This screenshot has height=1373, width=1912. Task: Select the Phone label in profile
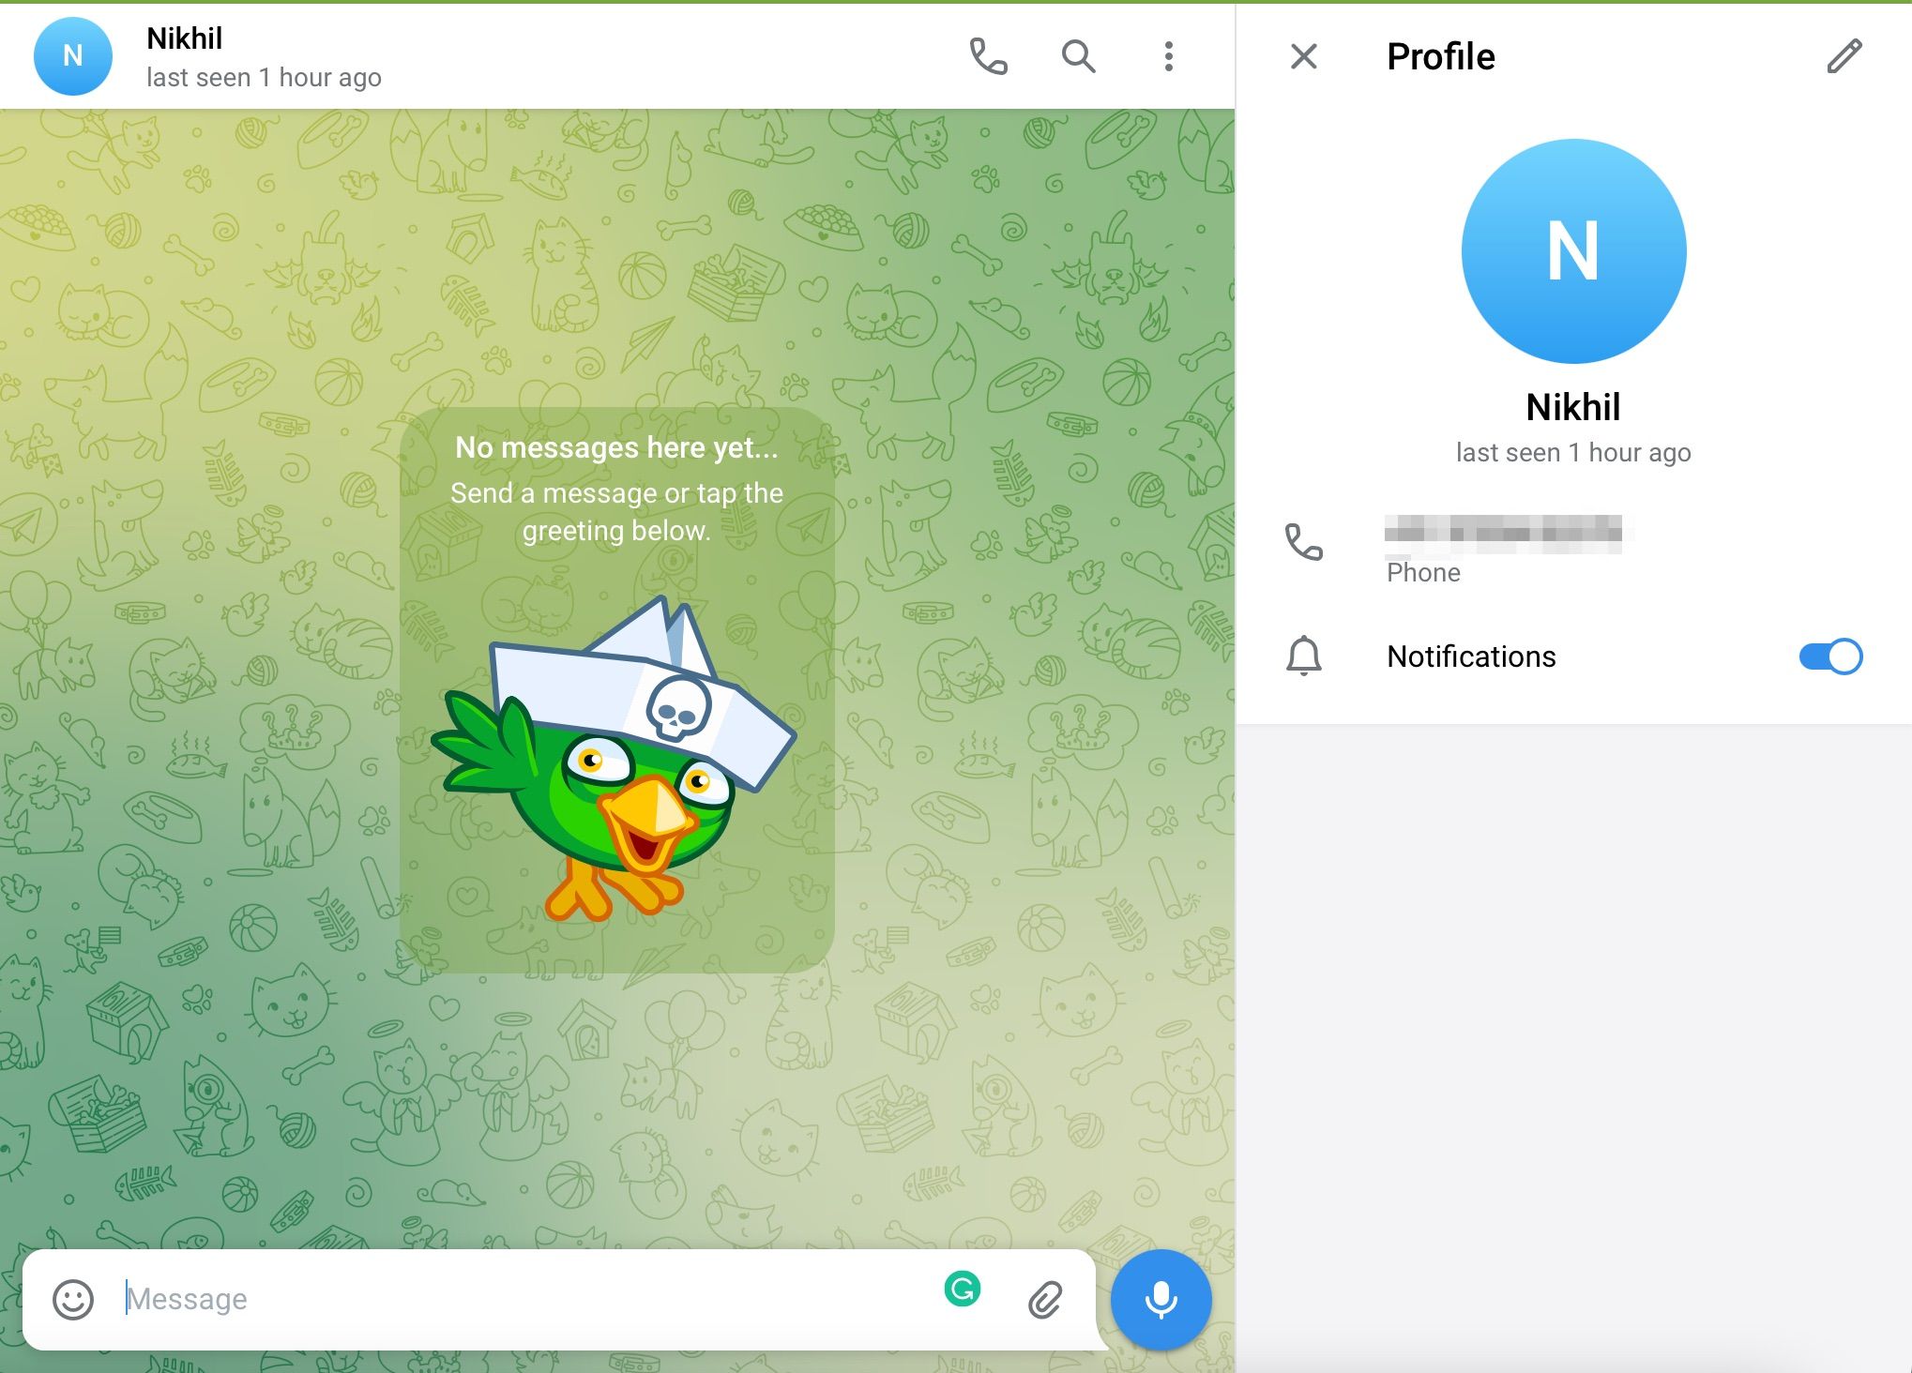1422,571
